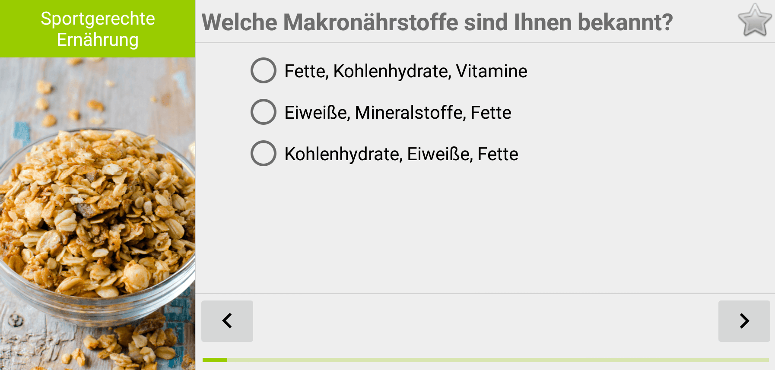
Task: Click the answer text 'Eiweiße, Mineralstoffe, Fette'
Action: tap(398, 113)
